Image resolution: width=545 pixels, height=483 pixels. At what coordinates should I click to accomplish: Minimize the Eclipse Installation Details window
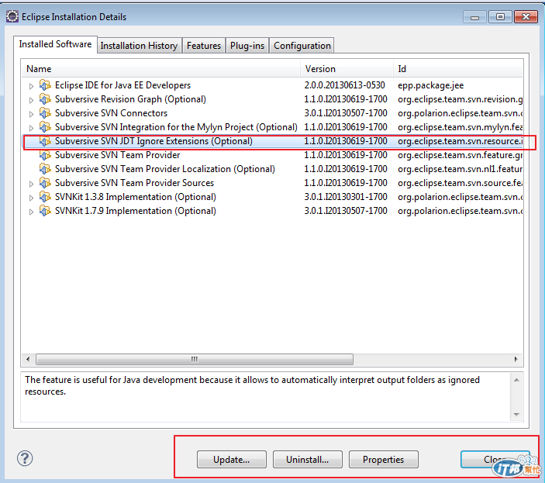click(474, 17)
